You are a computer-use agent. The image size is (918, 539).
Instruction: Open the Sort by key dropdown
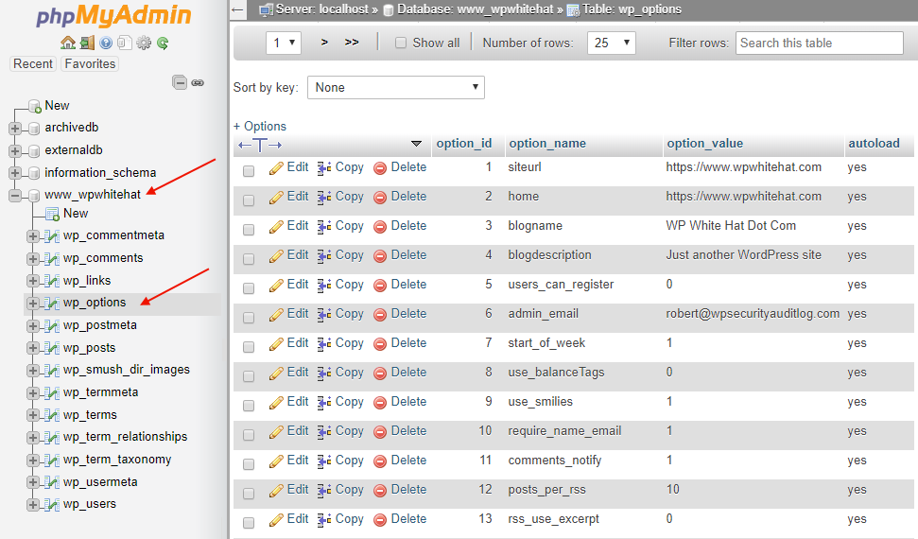click(x=396, y=87)
